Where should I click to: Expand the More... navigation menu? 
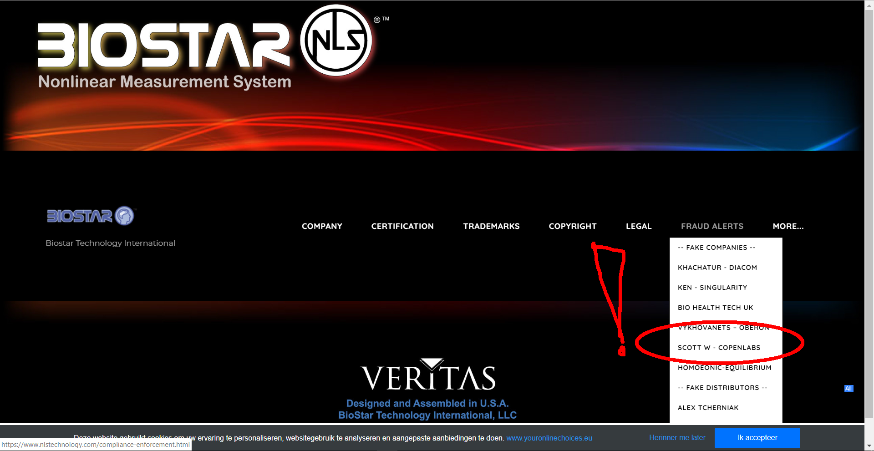point(788,226)
